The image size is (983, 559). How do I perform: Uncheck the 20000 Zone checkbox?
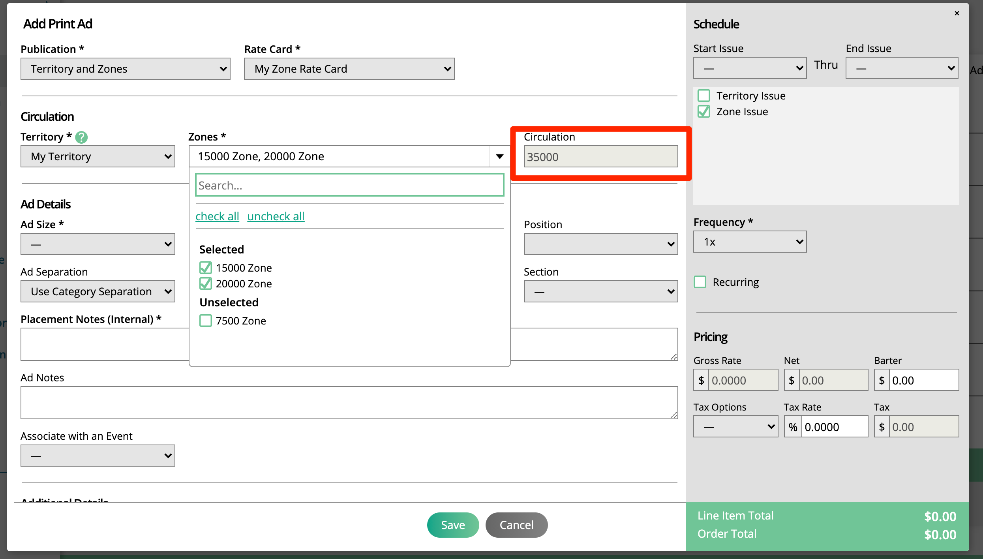206,284
